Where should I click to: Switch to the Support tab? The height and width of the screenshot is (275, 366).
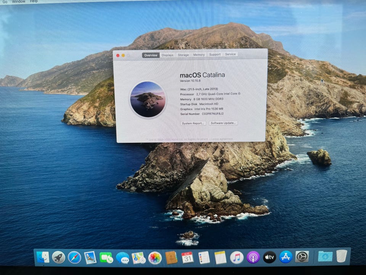[x=215, y=55]
